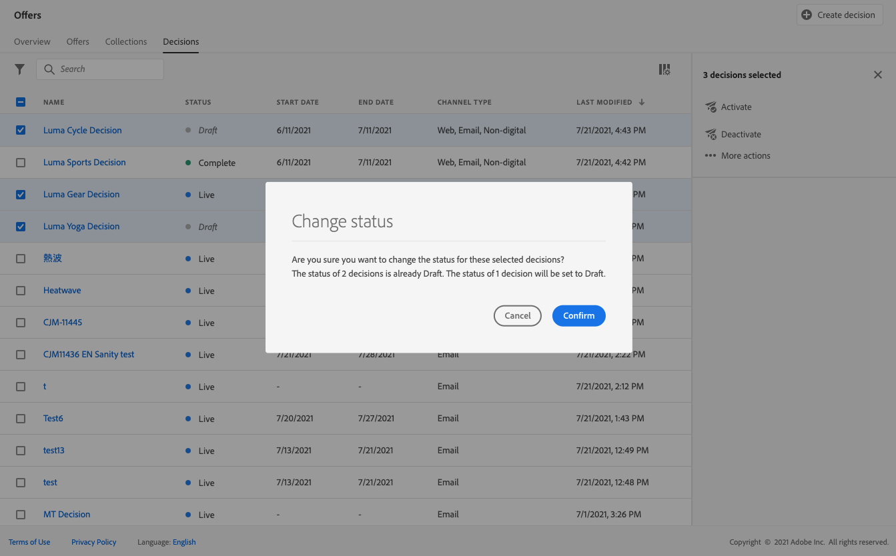Open the Privacy Policy link
This screenshot has height=556, width=896.
pyautogui.click(x=93, y=542)
